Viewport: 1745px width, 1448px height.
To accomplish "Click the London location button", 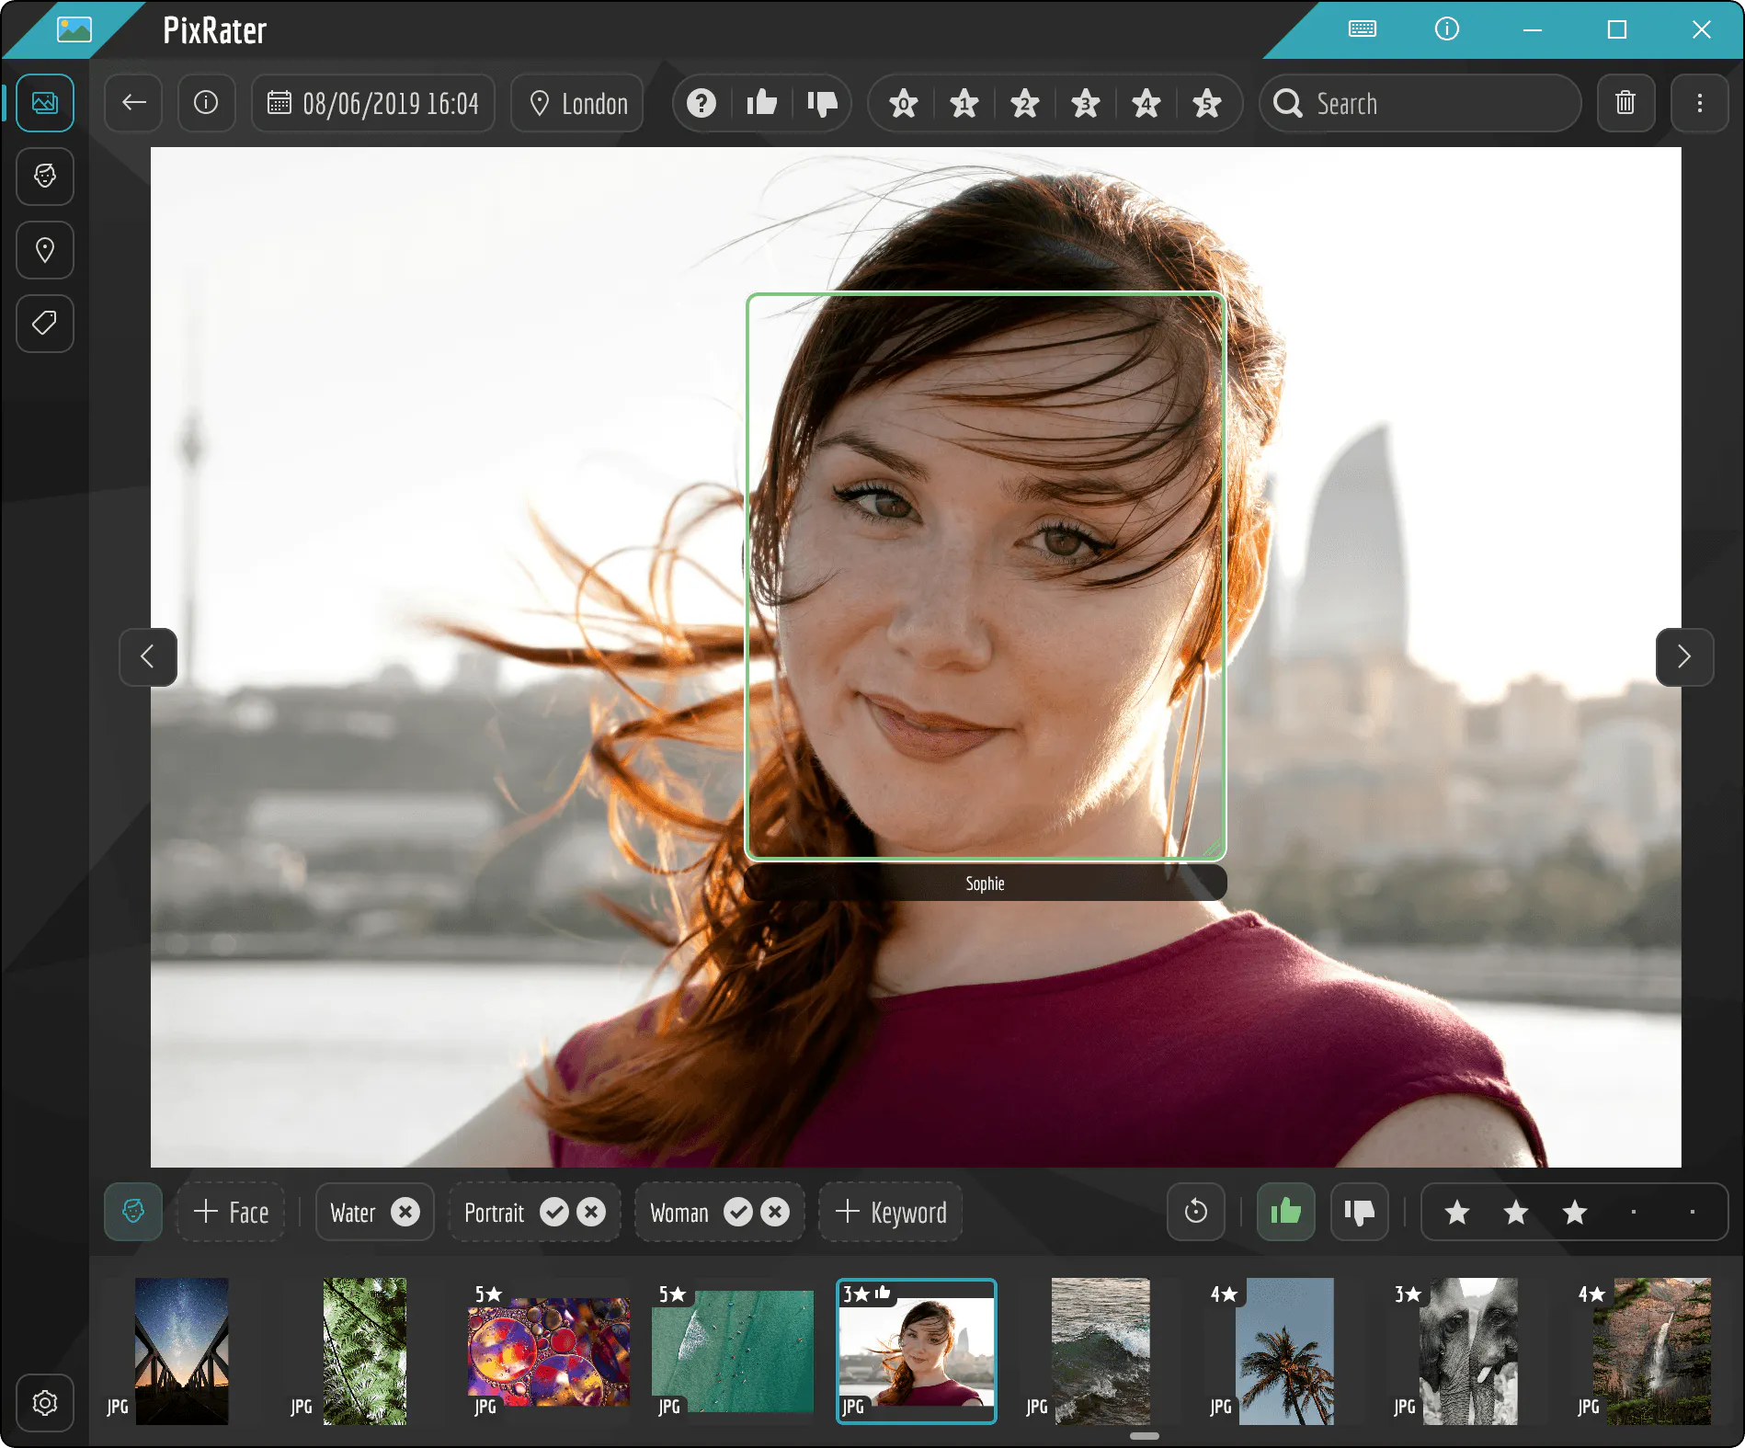I will [578, 103].
